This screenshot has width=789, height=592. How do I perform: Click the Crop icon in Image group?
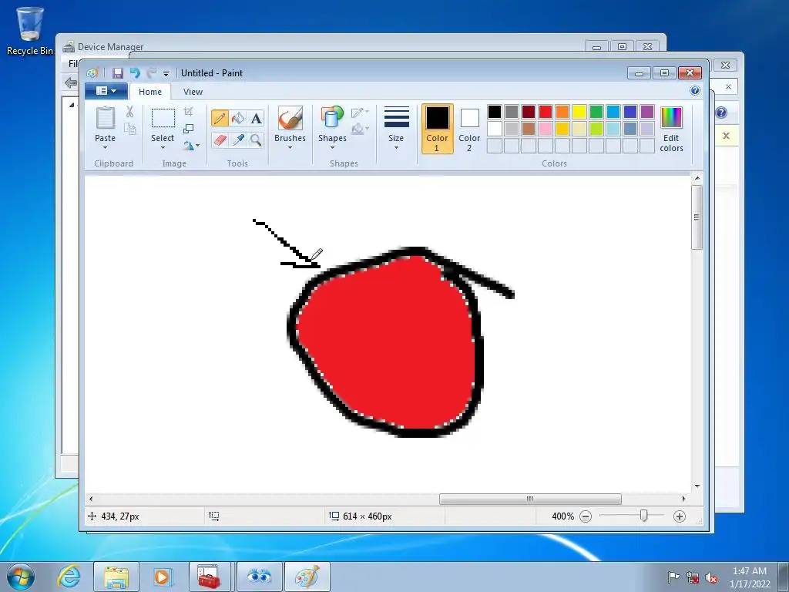point(188,112)
